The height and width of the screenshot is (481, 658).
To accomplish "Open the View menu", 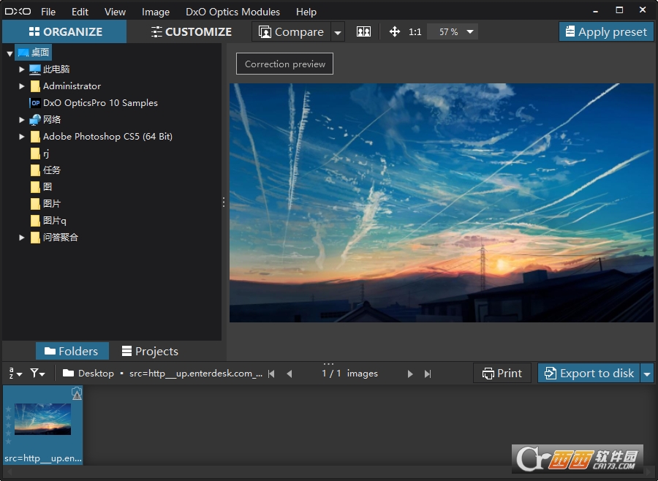I will pyautogui.click(x=115, y=12).
